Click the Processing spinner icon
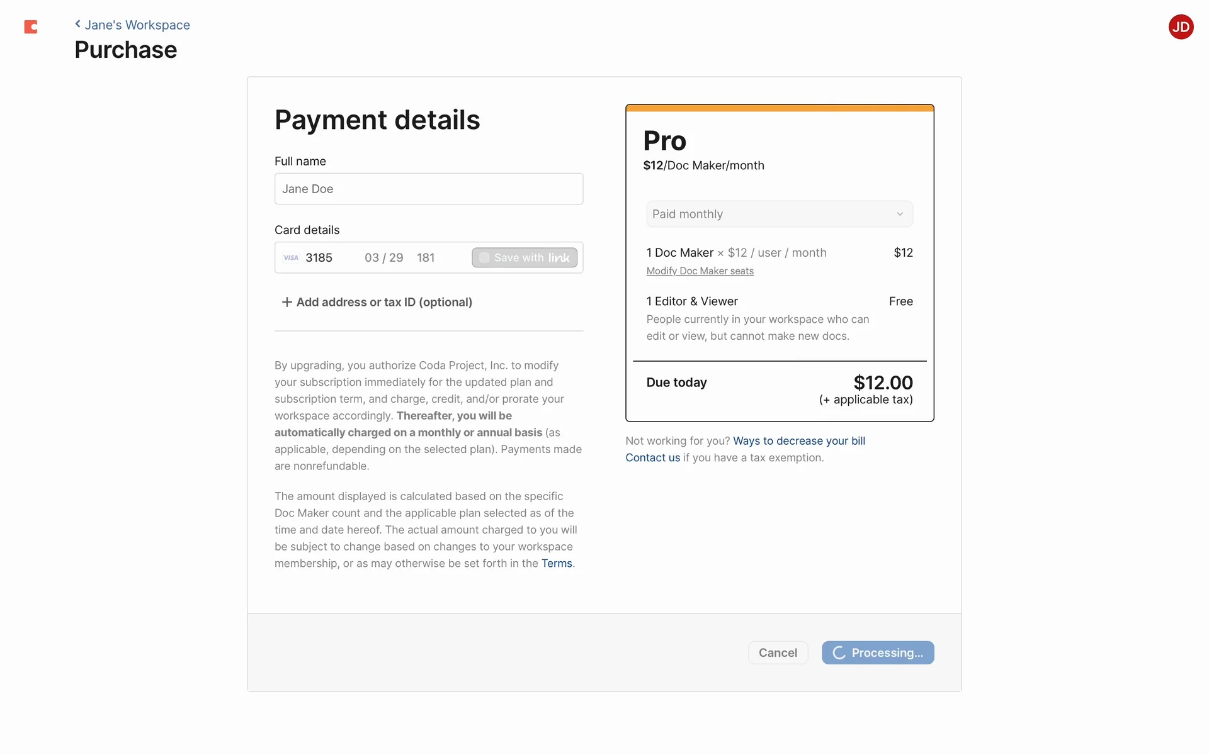Image resolution: width=1209 pixels, height=755 pixels. [839, 653]
